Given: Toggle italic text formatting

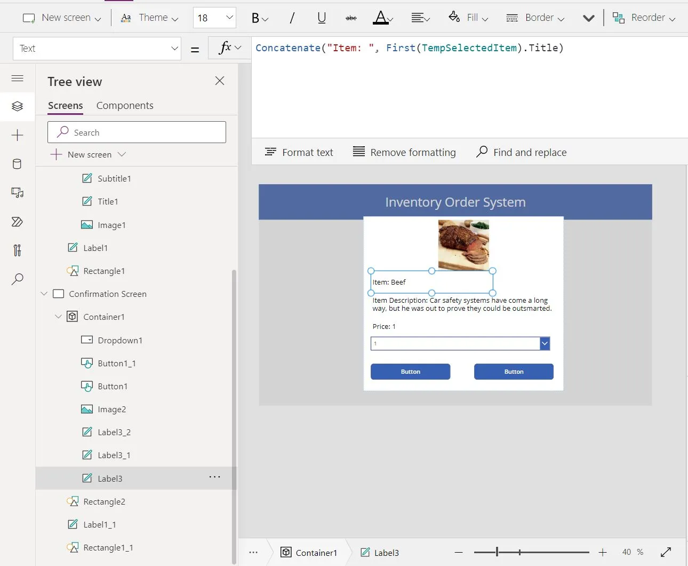Looking at the screenshot, I should pos(292,18).
